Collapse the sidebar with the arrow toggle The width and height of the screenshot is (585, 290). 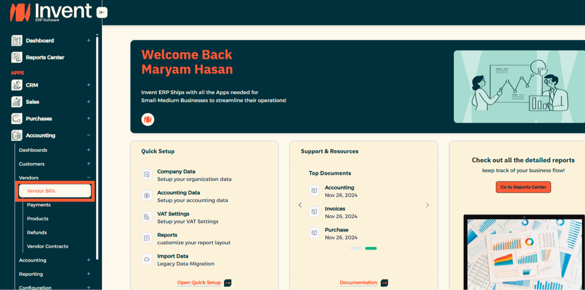click(x=102, y=12)
